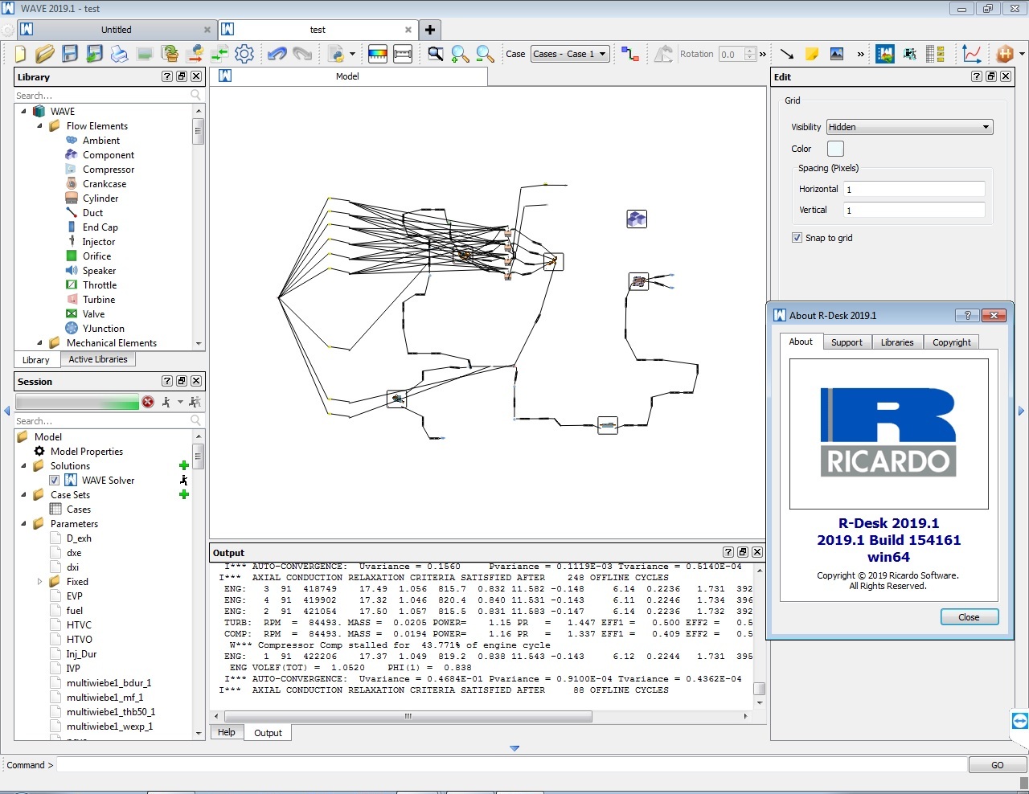Image resolution: width=1029 pixels, height=794 pixels.
Task: Toggle the Turbine element in the Library
Action: tap(99, 300)
